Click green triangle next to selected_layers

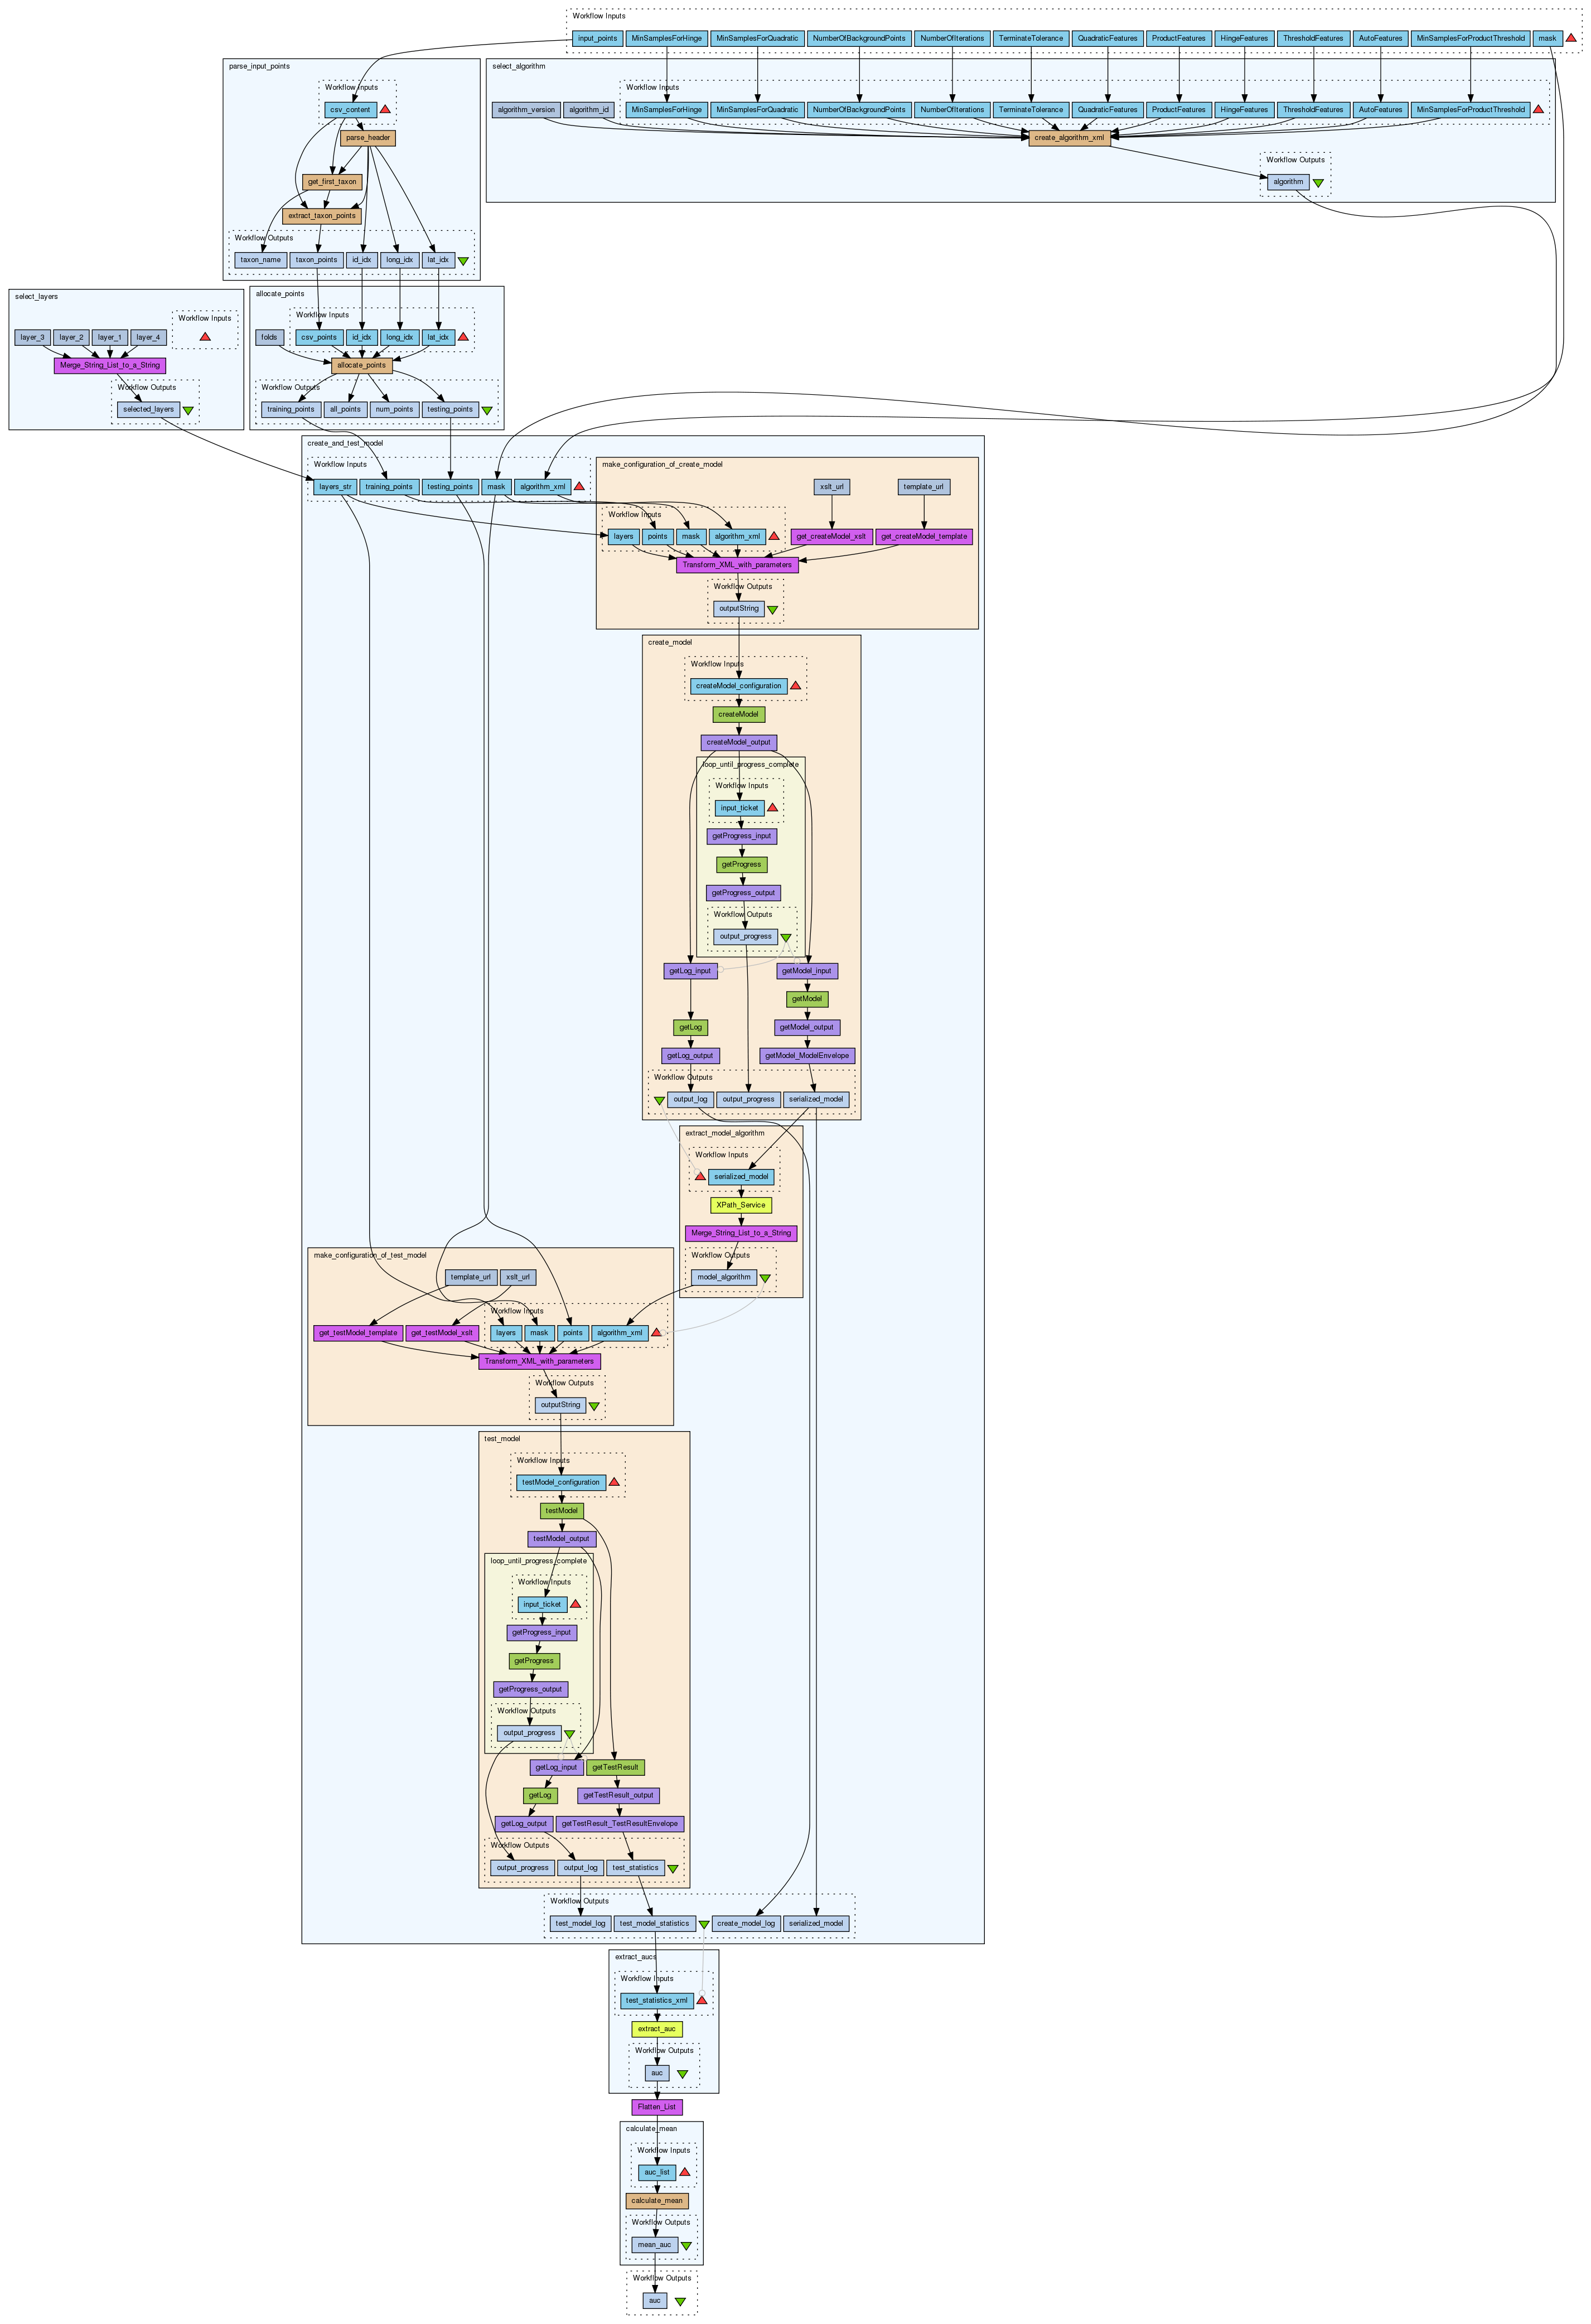coord(188,410)
